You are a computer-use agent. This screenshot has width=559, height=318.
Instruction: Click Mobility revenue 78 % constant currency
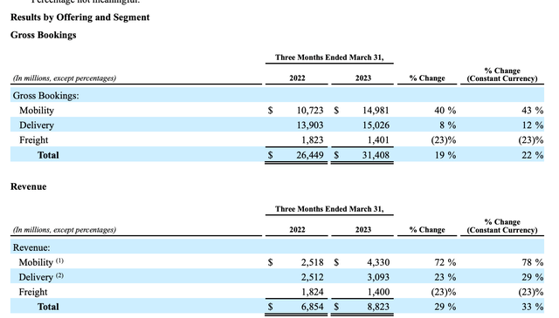click(533, 262)
